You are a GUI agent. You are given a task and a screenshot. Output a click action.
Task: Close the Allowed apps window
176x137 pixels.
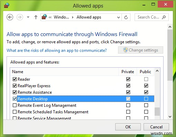[x=166, y=4]
